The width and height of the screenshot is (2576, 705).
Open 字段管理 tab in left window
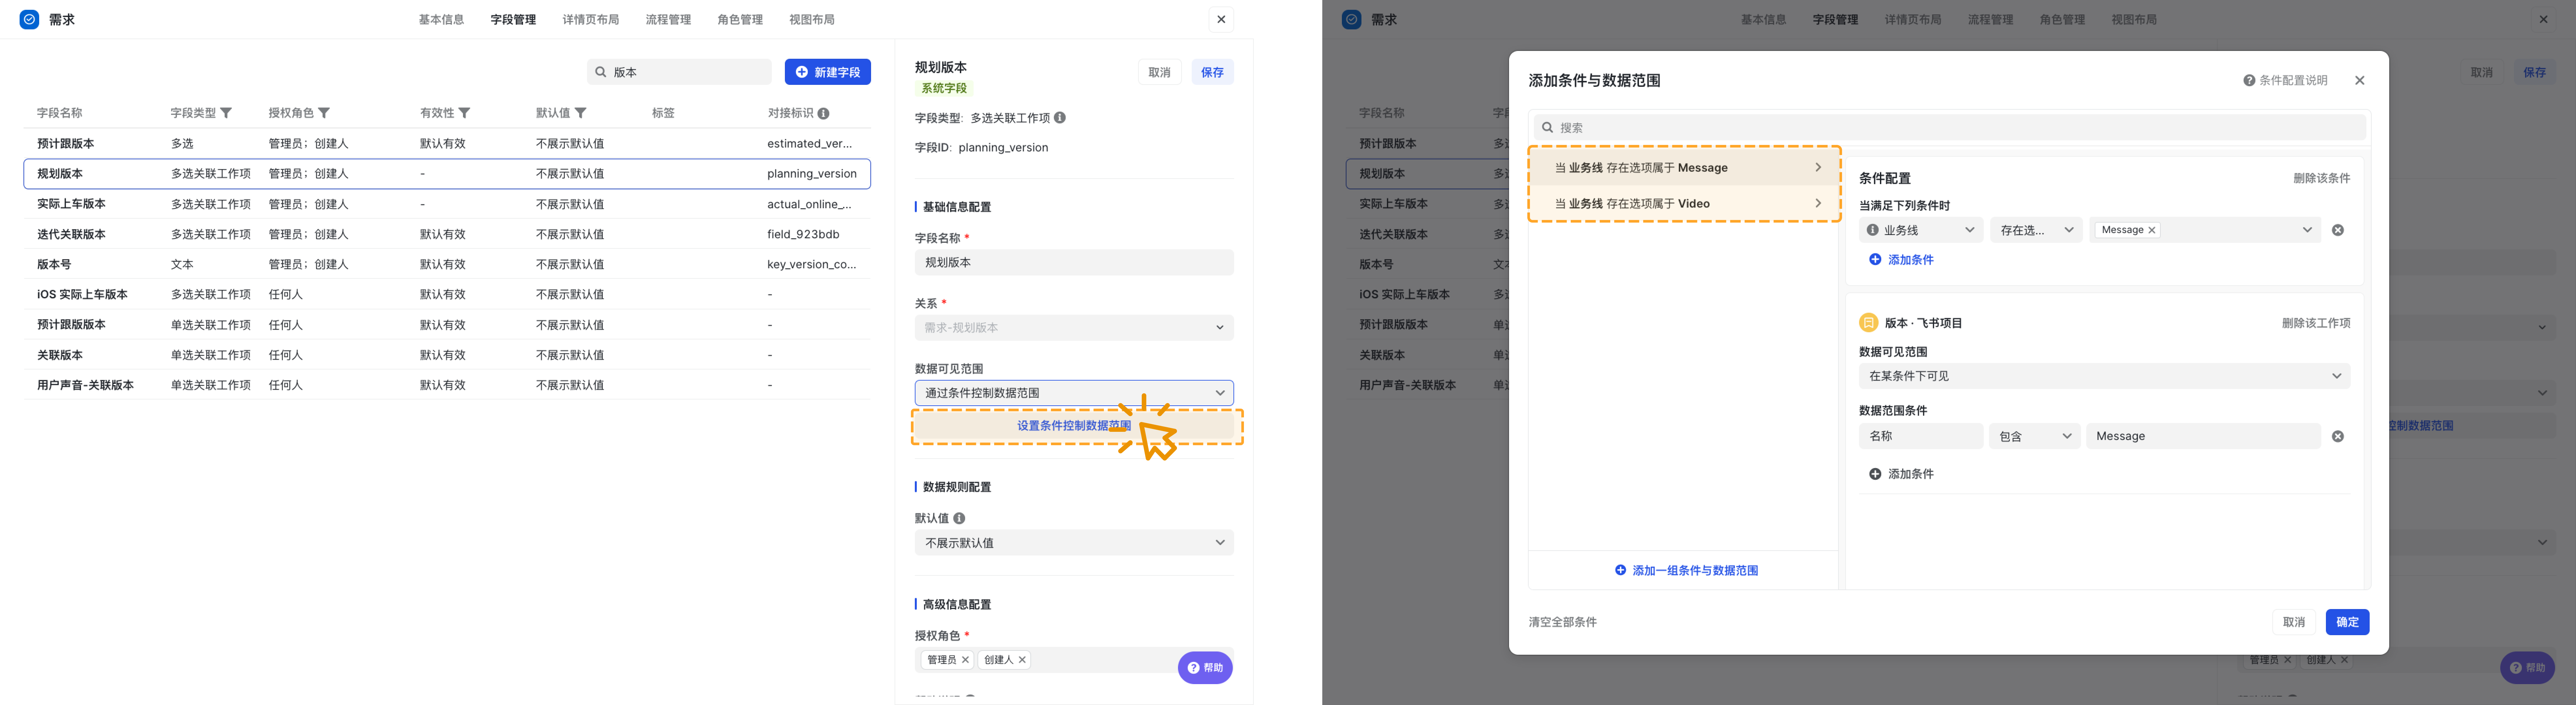coord(513,19)
